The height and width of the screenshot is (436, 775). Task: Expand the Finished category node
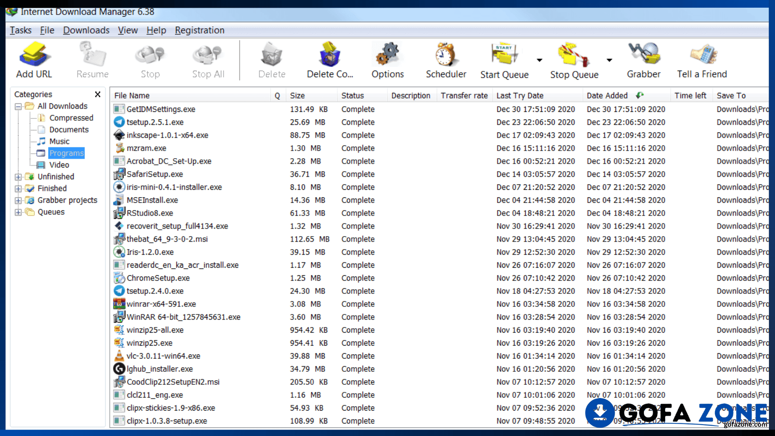coord(18,189)
